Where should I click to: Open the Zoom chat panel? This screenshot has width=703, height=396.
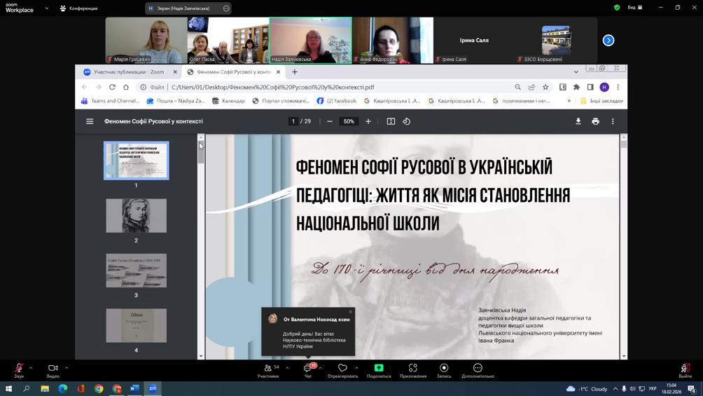click(x=308, y=370)
